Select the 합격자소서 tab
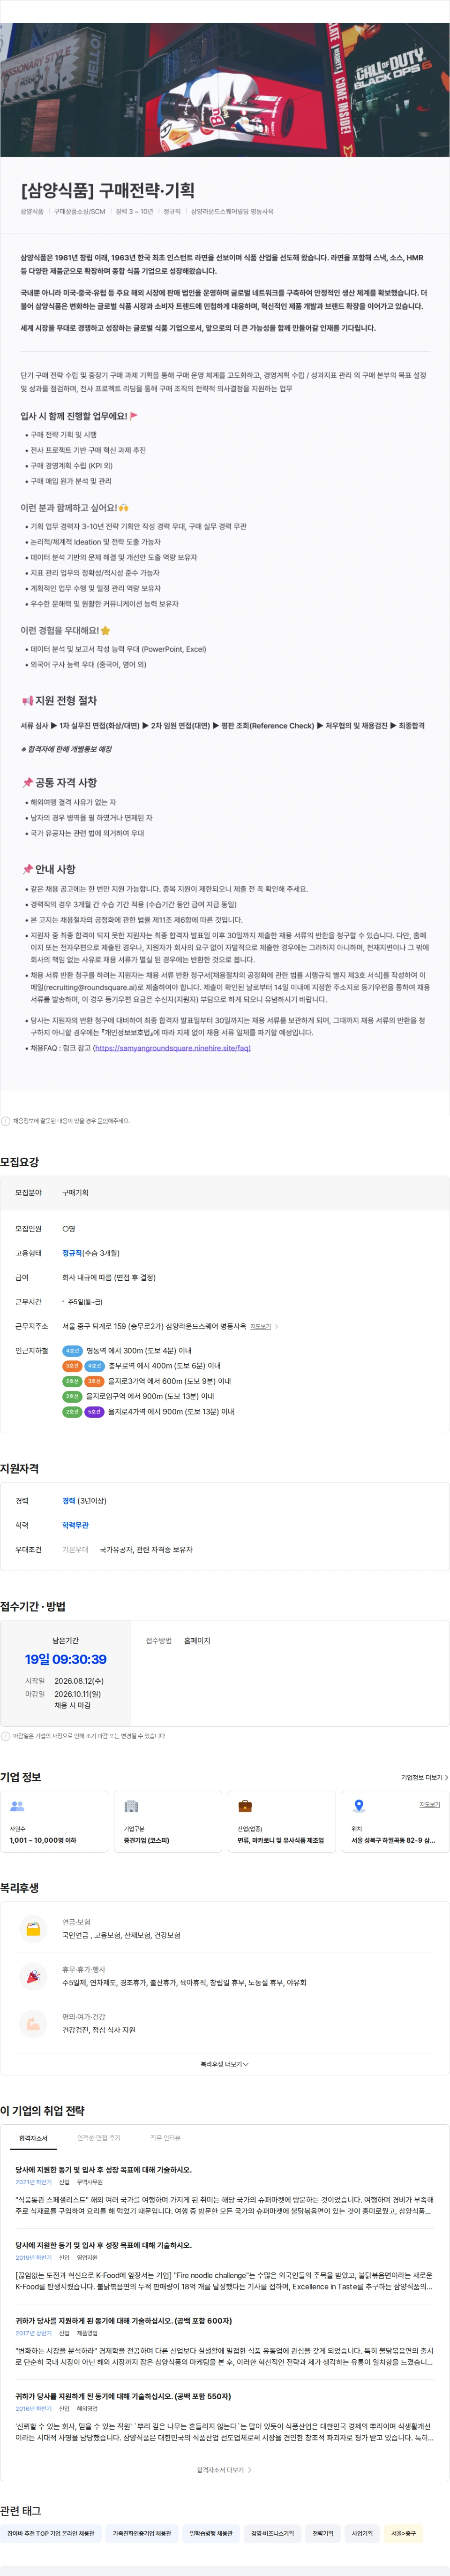The width and height of the screenshot is (450, 2576). [x=33, y=2138]
